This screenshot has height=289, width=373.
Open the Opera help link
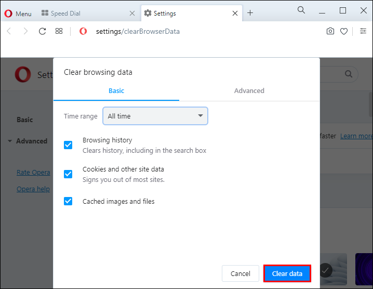33,189
